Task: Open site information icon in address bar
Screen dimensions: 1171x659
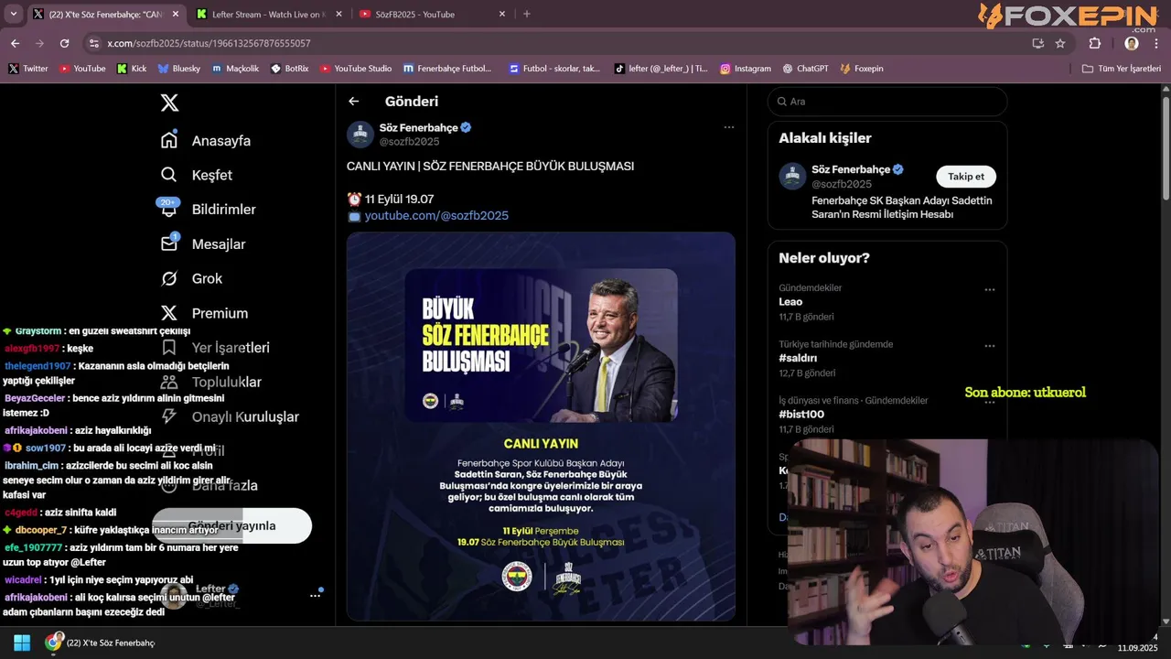Action: point(93,43)
